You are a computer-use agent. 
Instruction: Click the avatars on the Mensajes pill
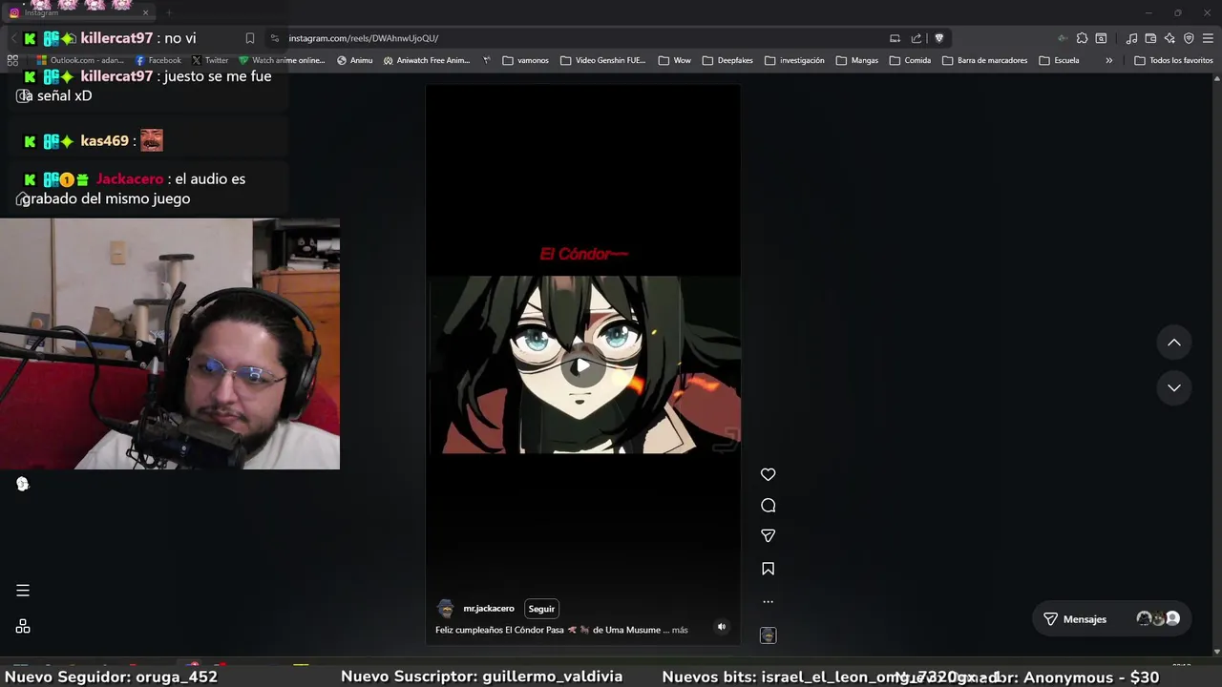tap(1158, 619)
